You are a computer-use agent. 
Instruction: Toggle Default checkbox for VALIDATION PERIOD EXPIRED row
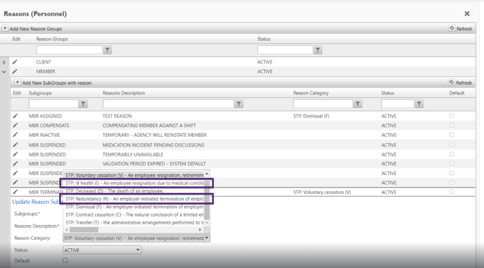452,163
